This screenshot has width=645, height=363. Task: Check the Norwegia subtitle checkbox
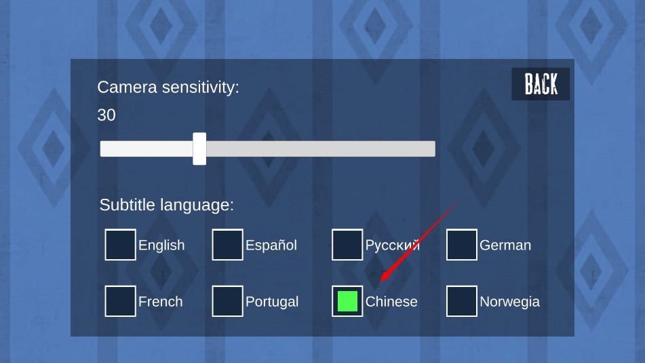(462, 301)
